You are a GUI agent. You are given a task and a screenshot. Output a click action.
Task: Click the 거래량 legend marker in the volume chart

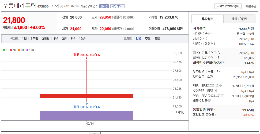[176, 113]
